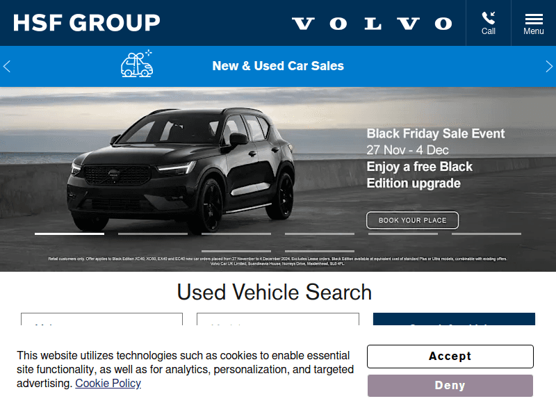This screenshot has width=556, height=417.
Task: Deny cookies
Action: 450,386
